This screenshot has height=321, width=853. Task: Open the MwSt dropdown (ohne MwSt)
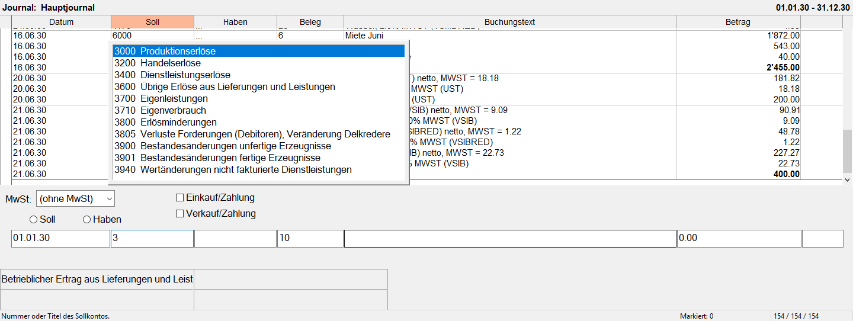click(x=75, y=198)
